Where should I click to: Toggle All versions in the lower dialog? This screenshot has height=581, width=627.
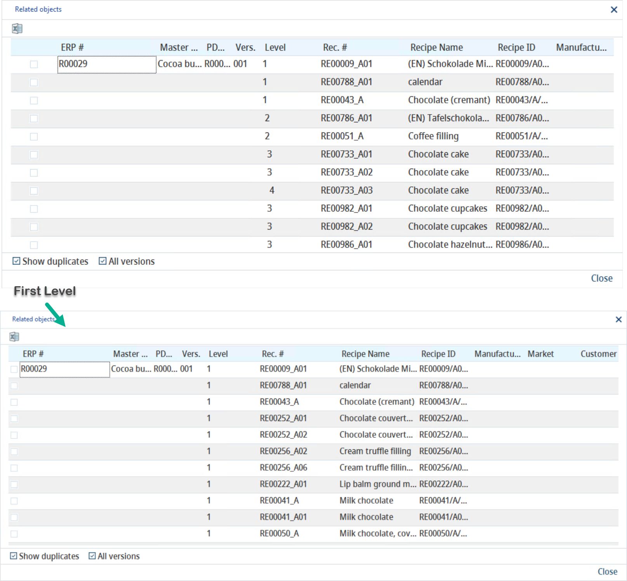pos(114,556)
